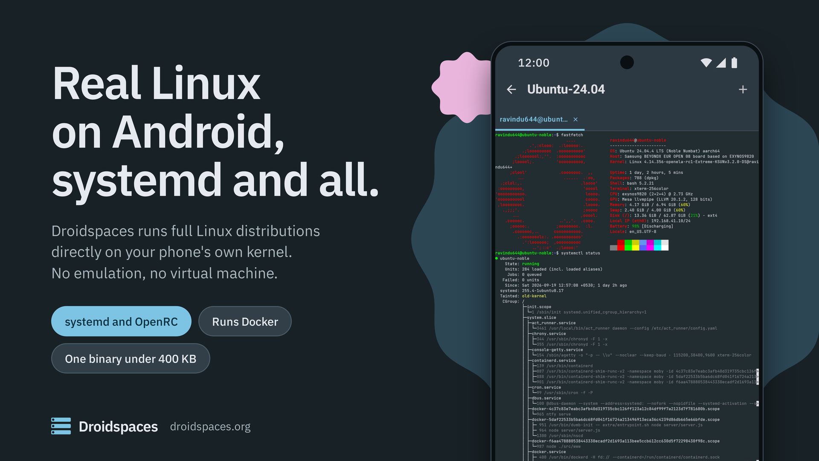
Task: Click the 'systemctl status' command prompt line
Action: click(x=548, y=253)
